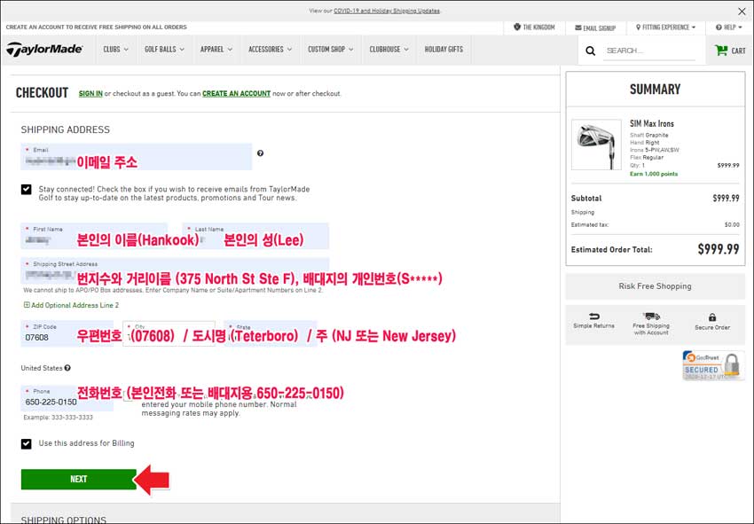Open the Help dropdown

tap(729, 27)
